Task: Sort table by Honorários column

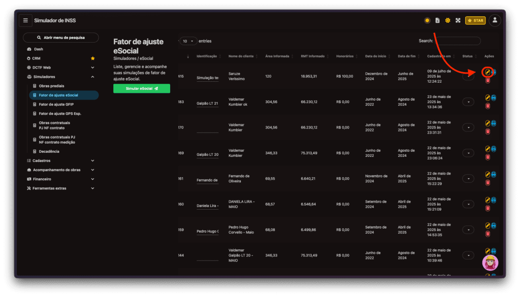Action: coord(346,56)
